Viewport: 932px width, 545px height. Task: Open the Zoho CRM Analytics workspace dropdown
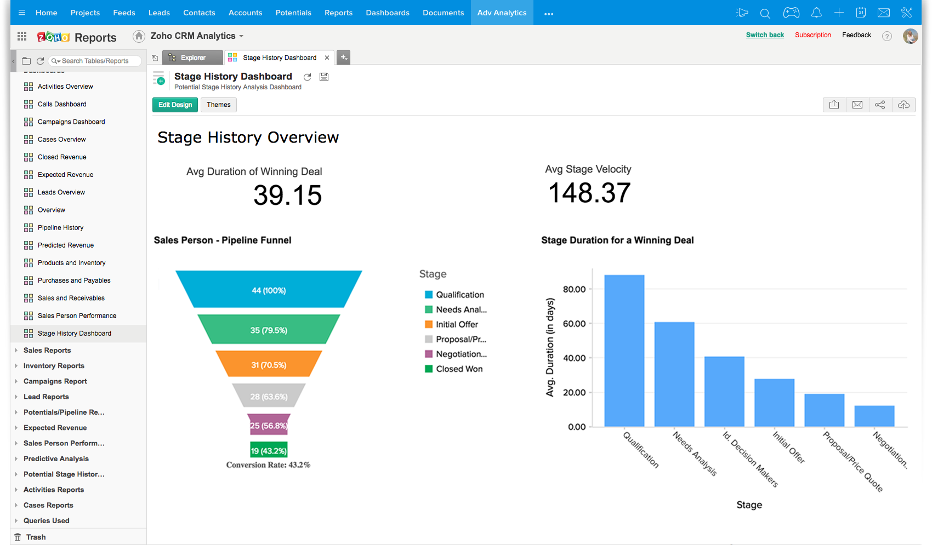197,36
